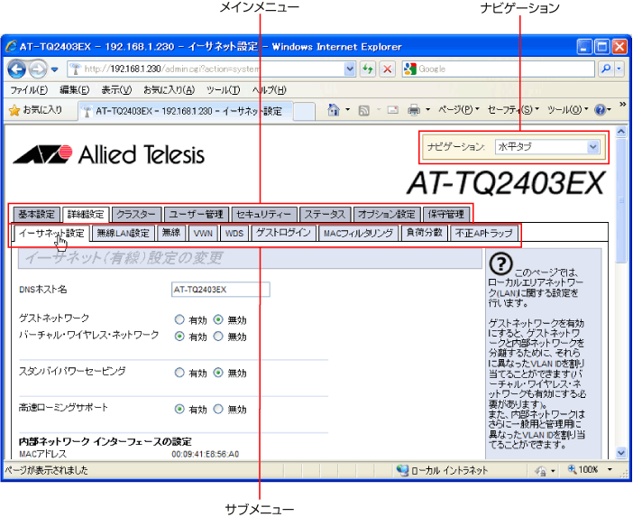This screenshot has width=633, height=517.
Task: Click the DNSホスト名 input field
Action: [220, 290]
